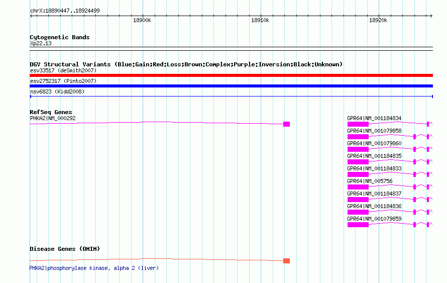Click the large exon of GPR64 NM_001079859
The image size is (447, 283).
point(358,225)
